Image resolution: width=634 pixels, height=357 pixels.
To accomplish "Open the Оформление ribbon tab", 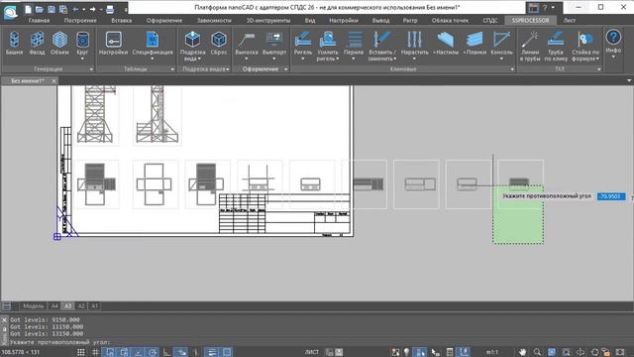I will click(164, 20).
